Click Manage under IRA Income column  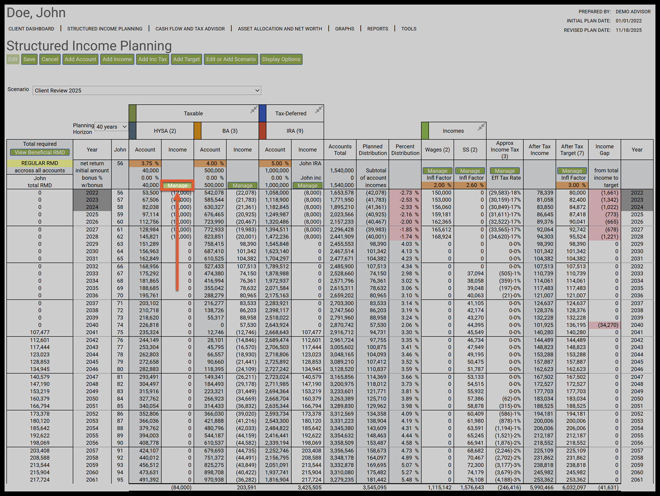point(308,185)
